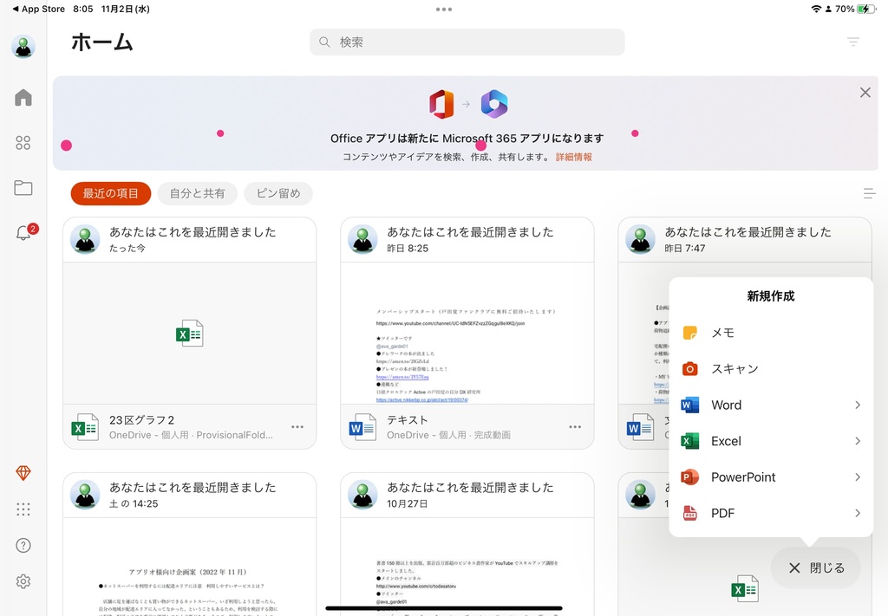Open the 詳細情報 link in the banner
Screen dimensions: 888x616
click(574, 158)
